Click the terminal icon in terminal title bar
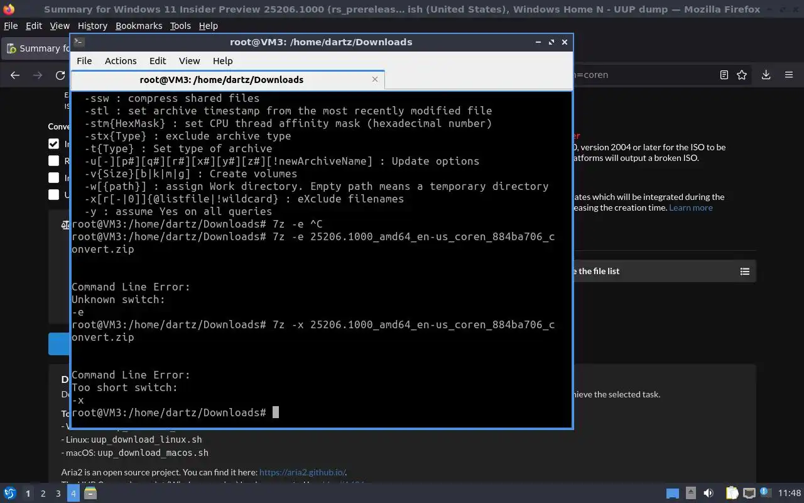This screenshot has width=804, height=503. pyautogui.click(x=79, y=41)
